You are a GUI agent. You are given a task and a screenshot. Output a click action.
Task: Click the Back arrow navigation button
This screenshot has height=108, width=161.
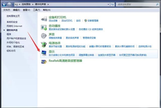(4, 4)
